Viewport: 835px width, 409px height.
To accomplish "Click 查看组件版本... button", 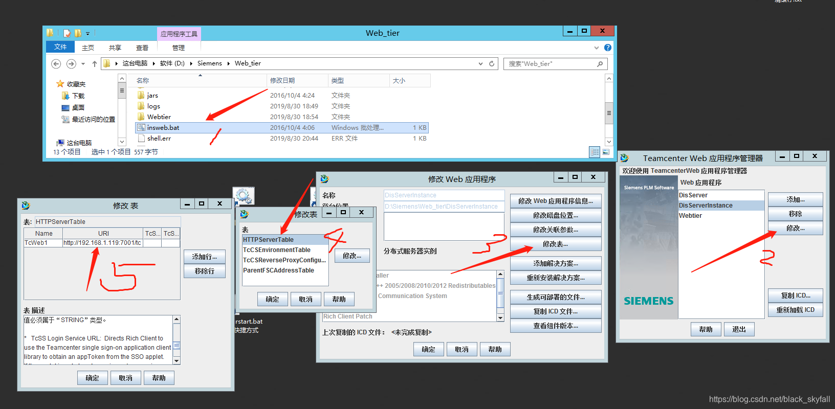I will [x=556, y=326].
